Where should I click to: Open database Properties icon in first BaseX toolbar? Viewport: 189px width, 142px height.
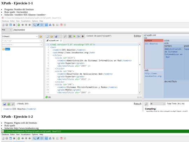[10, 25]
